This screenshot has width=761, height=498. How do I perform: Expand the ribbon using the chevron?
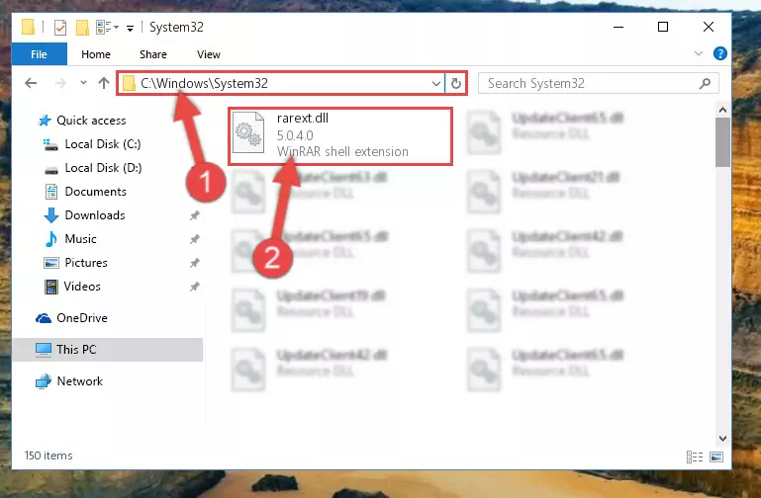(699, 53)
